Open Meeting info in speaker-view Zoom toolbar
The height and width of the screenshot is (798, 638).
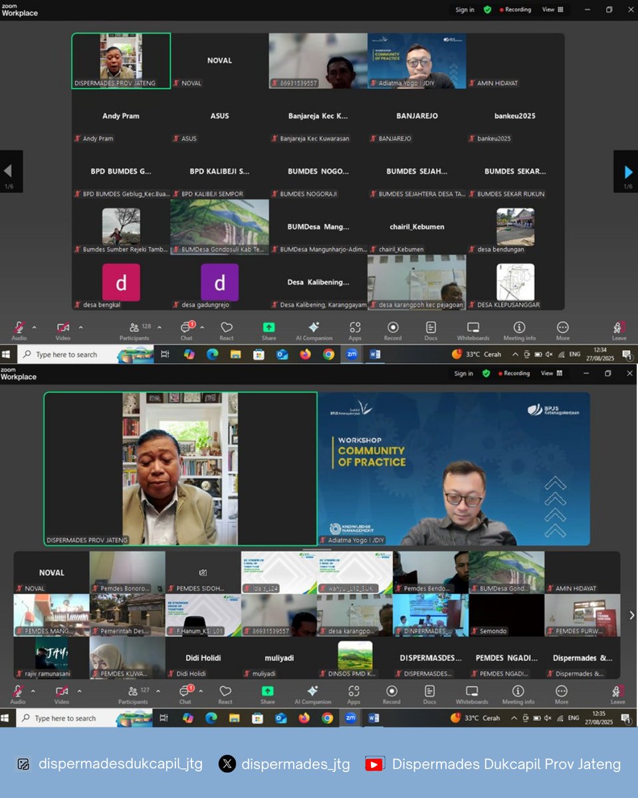(x=518, y=694)
